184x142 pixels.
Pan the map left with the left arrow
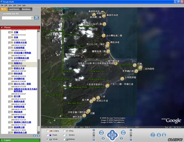(x=109, y=135)
